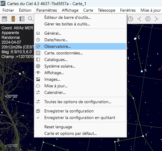Click the picture icon beside Images
The image size is (162, 151).
(38, 79)
